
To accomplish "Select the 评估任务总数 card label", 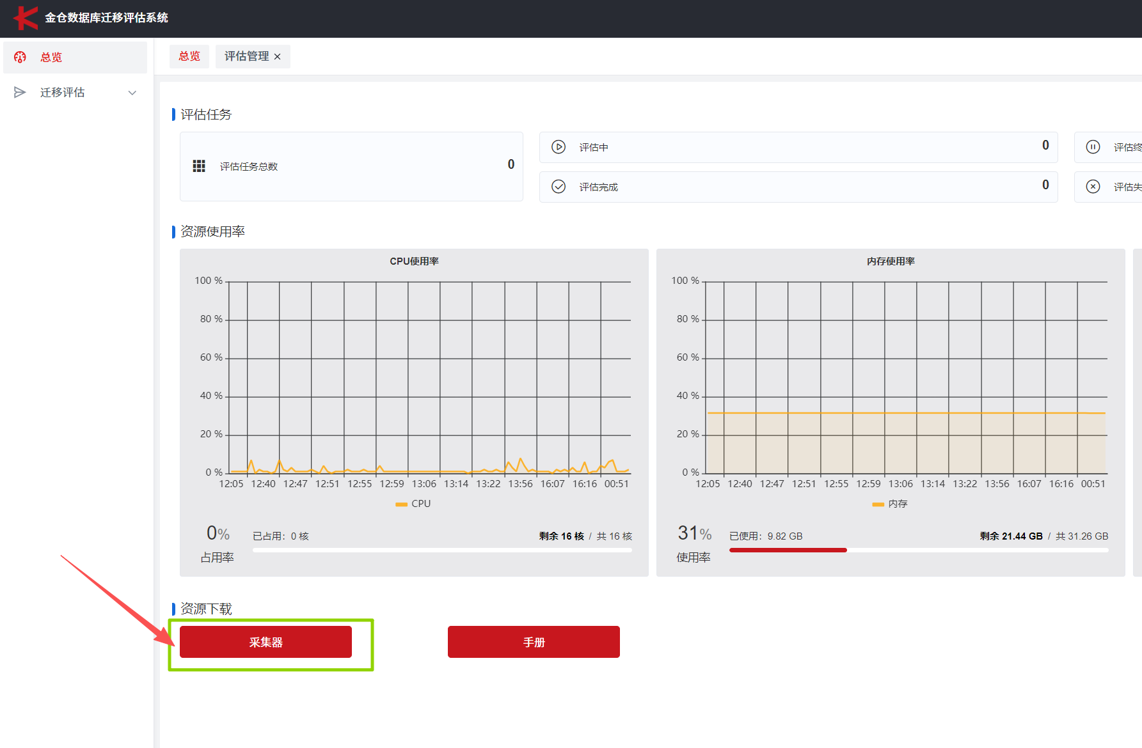I will 249,166.
